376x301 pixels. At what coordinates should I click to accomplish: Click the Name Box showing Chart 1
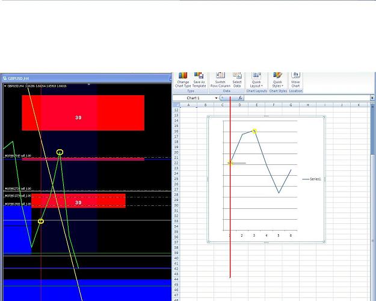[193, 98]
